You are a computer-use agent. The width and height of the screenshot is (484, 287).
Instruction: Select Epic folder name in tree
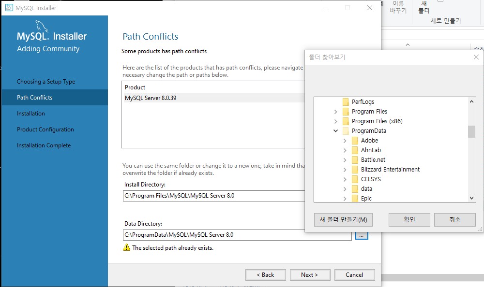366,198
